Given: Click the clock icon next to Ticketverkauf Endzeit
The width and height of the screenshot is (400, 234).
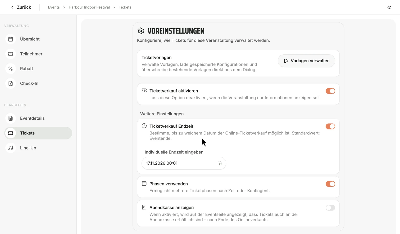Looking at the screenshot, I should tap(144, 126).
